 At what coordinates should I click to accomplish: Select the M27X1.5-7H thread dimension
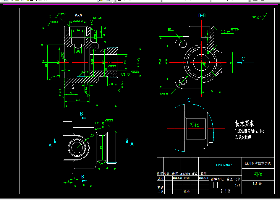point(78,21)
